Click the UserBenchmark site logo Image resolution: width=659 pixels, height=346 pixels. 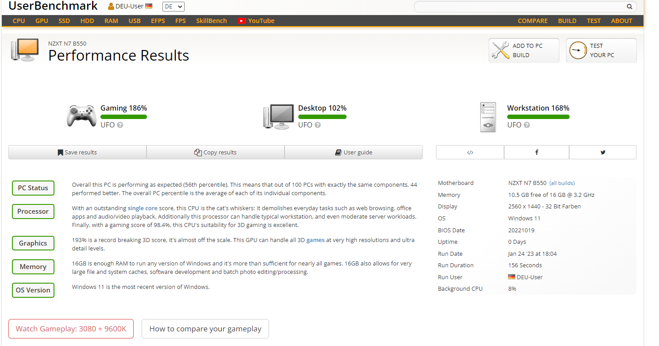pos(53,6)
